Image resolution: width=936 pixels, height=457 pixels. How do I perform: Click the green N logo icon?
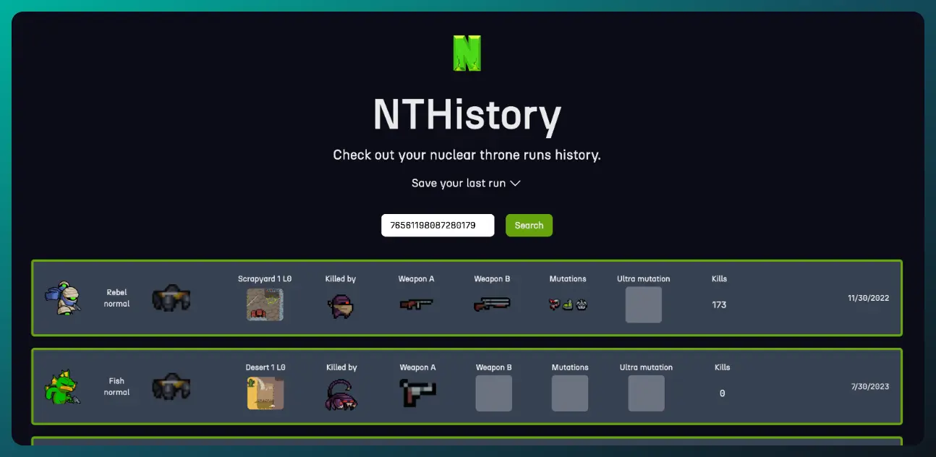(467, 53)
